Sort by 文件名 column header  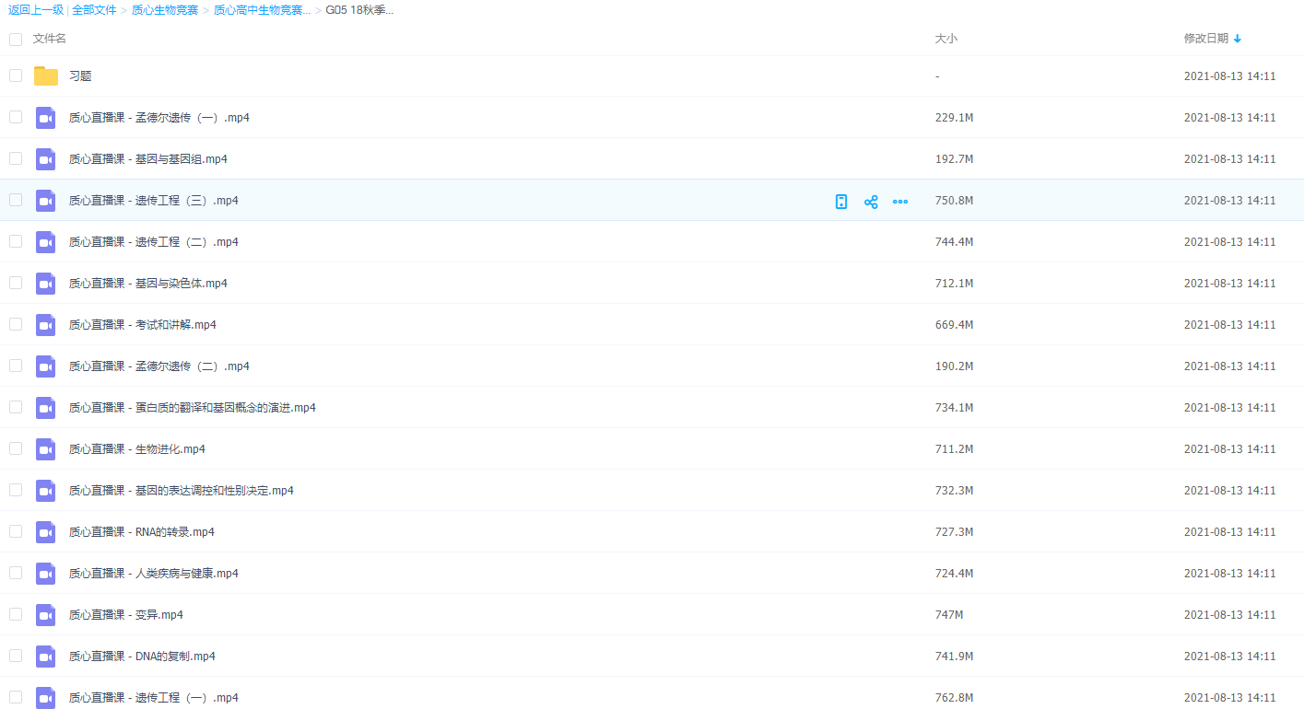pos(50,39)
